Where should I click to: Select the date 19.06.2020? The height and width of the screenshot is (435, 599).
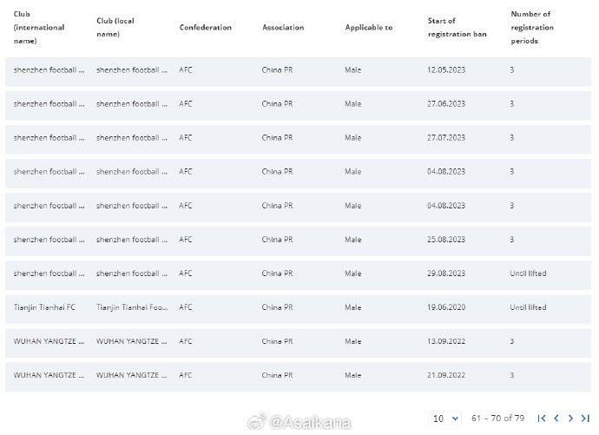pyautogui.click(x=446, y=307)
